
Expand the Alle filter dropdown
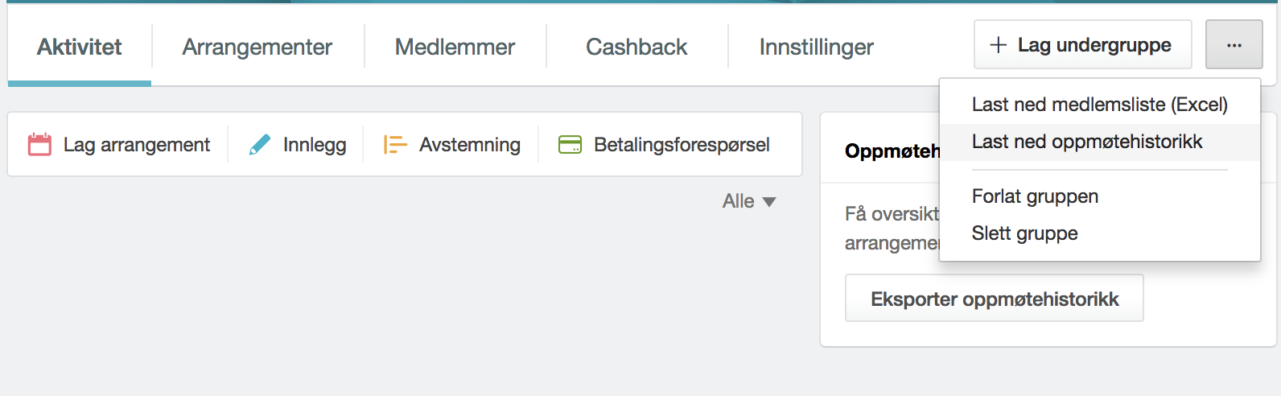point(749,201)
